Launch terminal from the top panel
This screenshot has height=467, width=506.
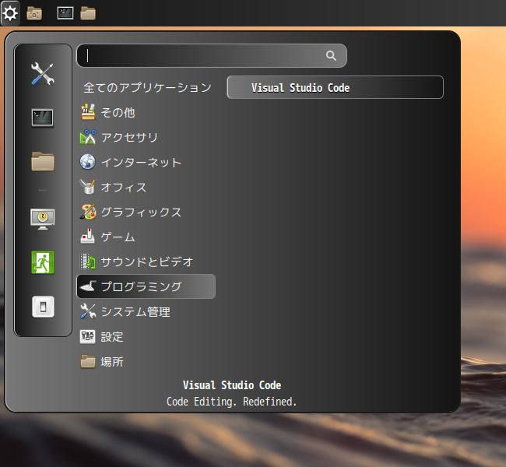65,13
